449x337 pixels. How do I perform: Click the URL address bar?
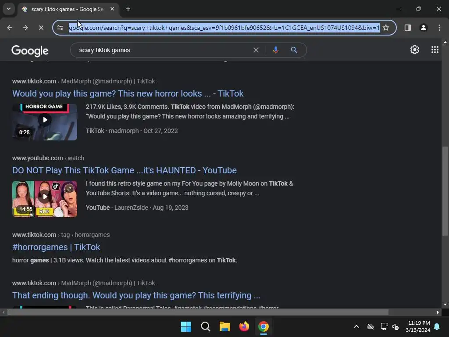[224, 28]
